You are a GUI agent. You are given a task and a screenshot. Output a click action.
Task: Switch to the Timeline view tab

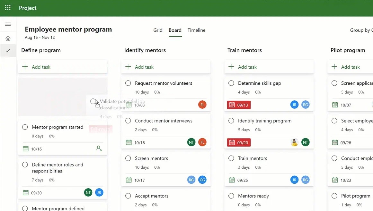tap(196, 30)
